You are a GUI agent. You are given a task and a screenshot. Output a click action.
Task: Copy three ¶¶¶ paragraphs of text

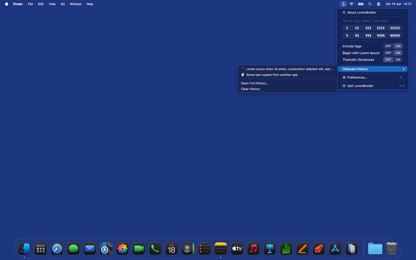pyautogui.click(x=368, y=35)
